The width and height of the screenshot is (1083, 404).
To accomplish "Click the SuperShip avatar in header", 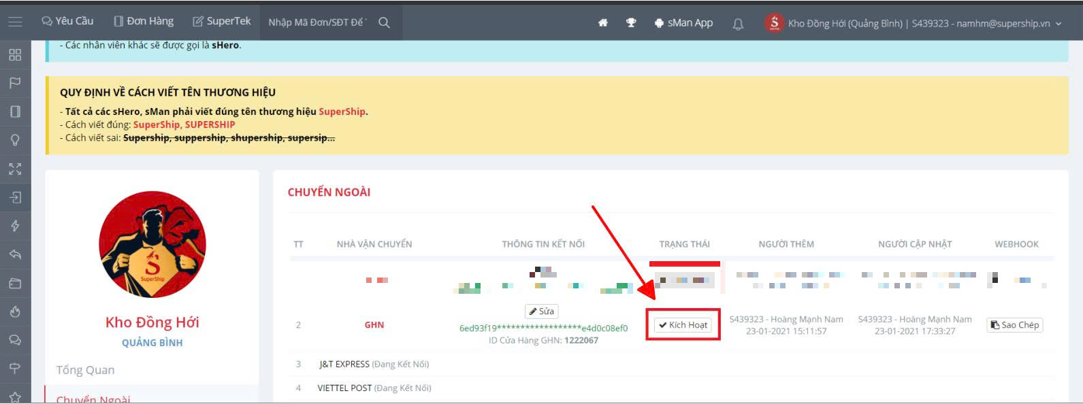I will pos(774,22).
